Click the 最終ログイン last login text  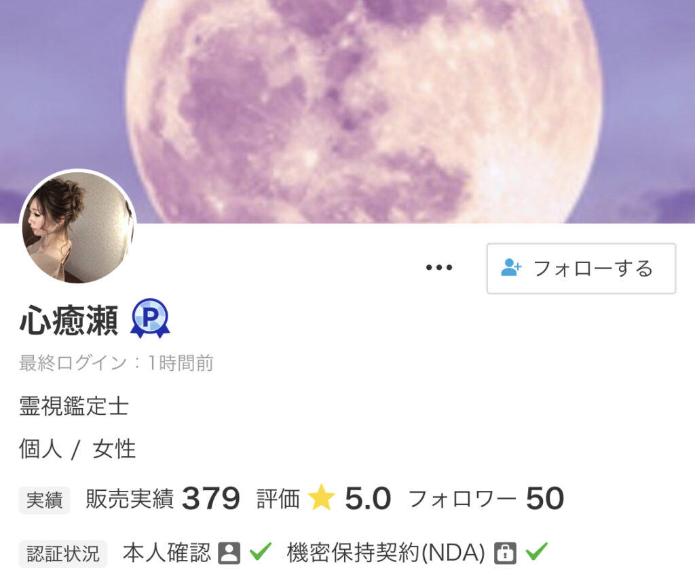pyautogui.click(x=116, y=363)
